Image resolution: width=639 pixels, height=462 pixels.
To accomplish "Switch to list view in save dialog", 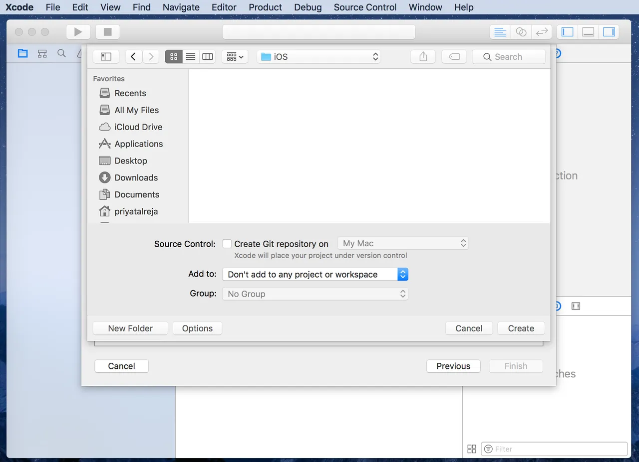I will pos(191,57).
